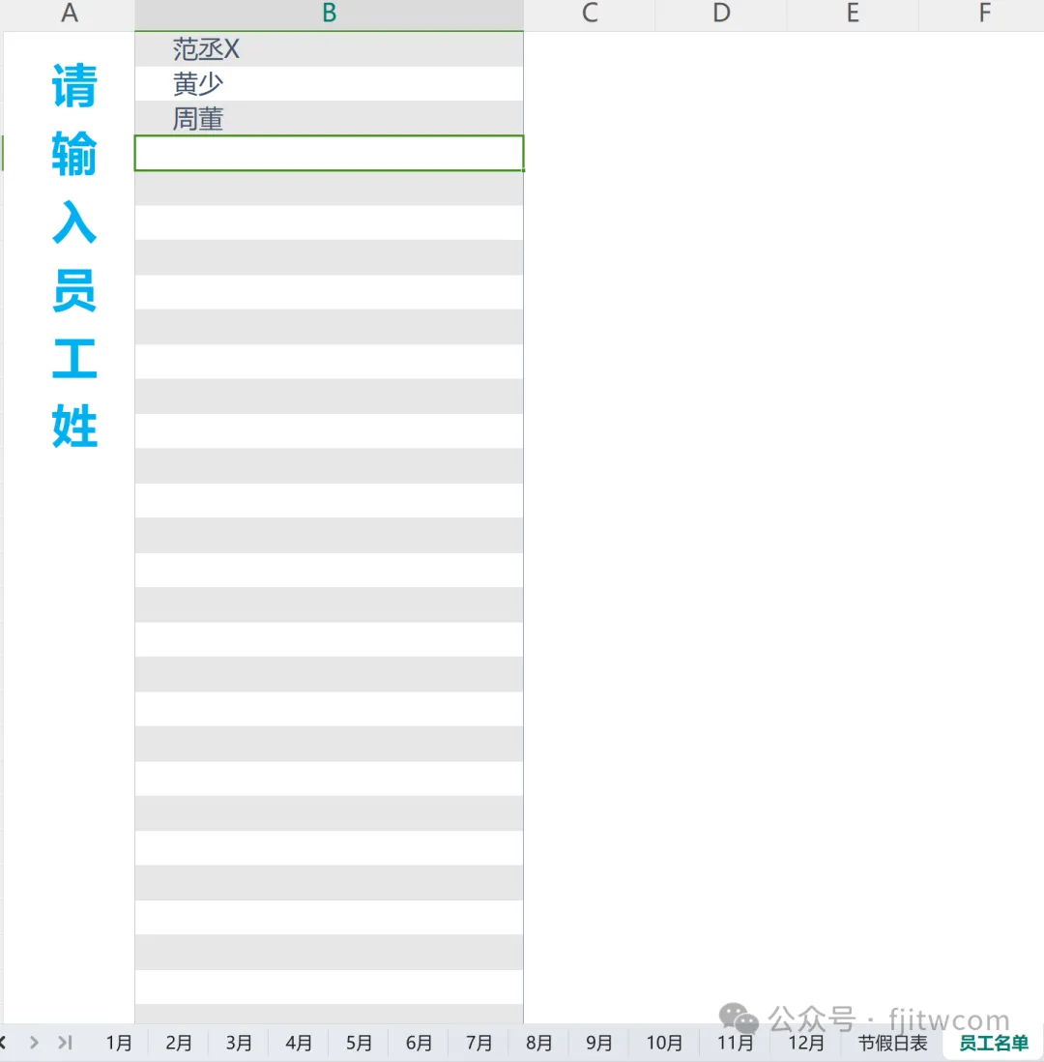The height and width of the screenshot is (1062, 1044).
Task: Open the 6月 sheet tab
Action: (x=420, y=1043)
